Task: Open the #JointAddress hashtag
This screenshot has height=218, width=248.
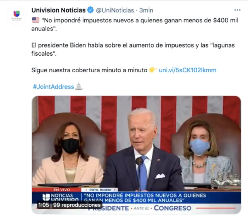Action: [53, 87]
